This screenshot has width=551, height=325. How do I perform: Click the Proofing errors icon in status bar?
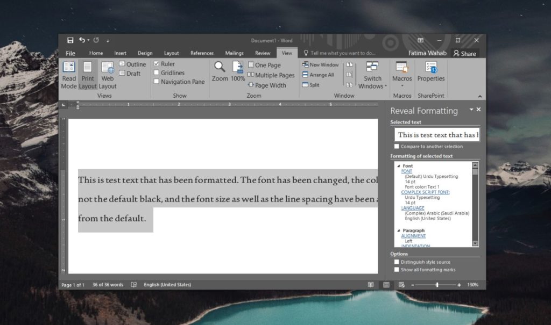(133, 285)
